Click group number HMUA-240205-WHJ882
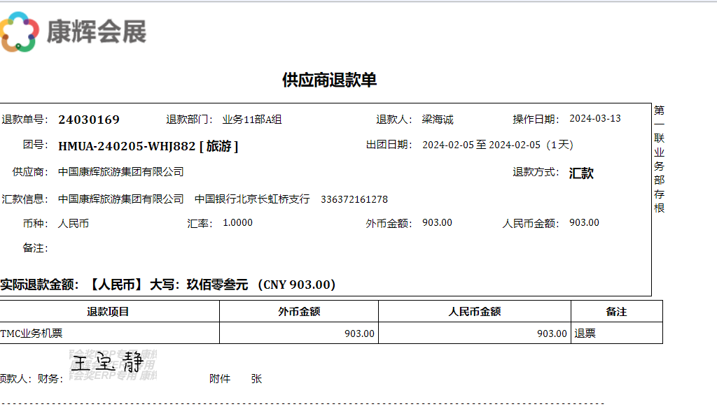 click(127, 146)
